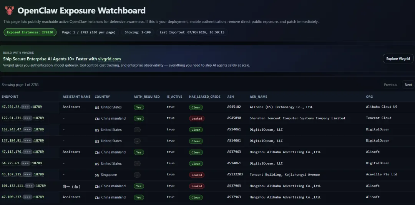This screenshot has width=415, height=205.
Task: Click the Leaked badge in Tencent Cloud row
Action: [196, 118]
